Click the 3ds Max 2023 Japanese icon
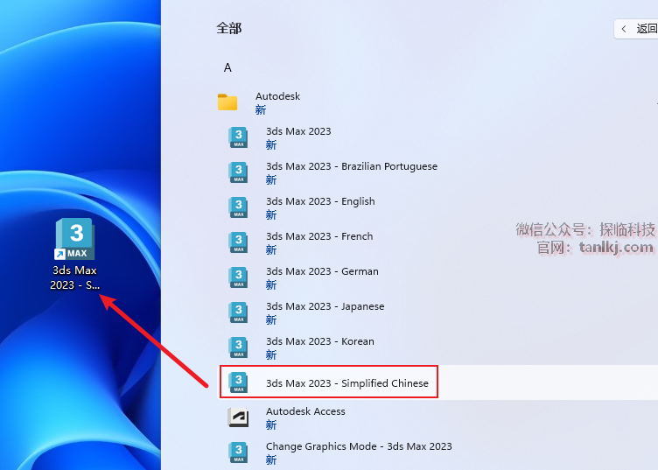Image resolution: width=658 pixels, height=470 pixels. pos(238,312)
